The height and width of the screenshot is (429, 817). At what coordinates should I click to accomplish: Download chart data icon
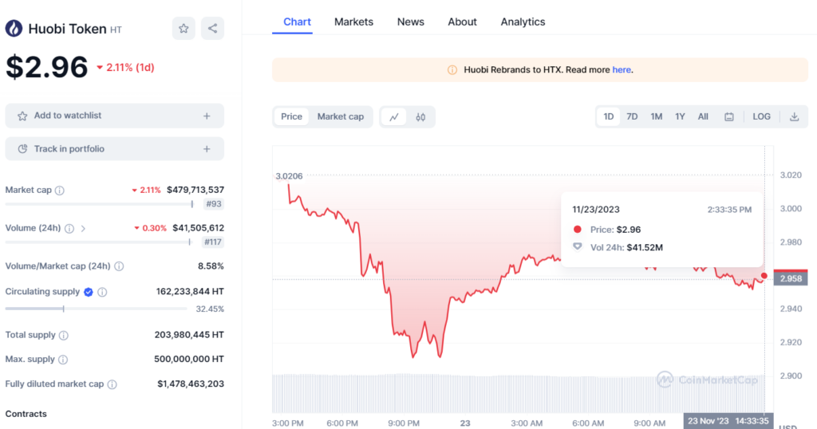click(794, 117)
